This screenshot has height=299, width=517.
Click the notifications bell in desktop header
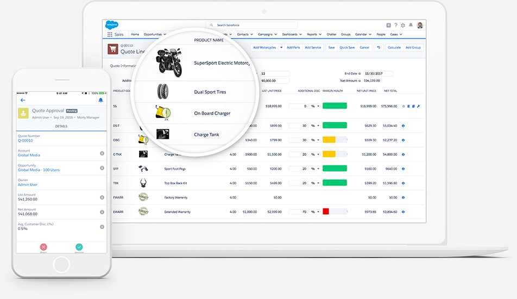click(x=411, y=25)
